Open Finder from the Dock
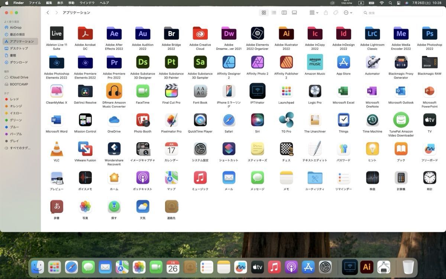446x279 pixels. 37,267
